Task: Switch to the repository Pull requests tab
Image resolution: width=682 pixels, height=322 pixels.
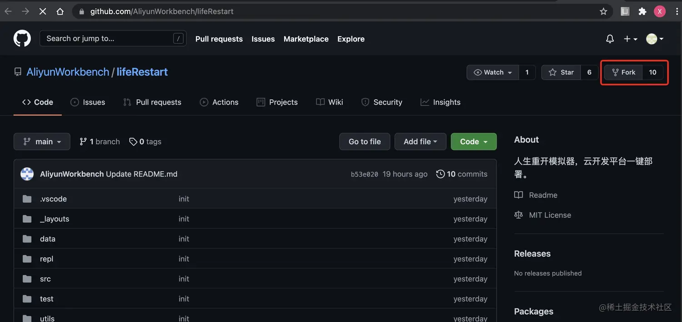Action: point(152,102)
